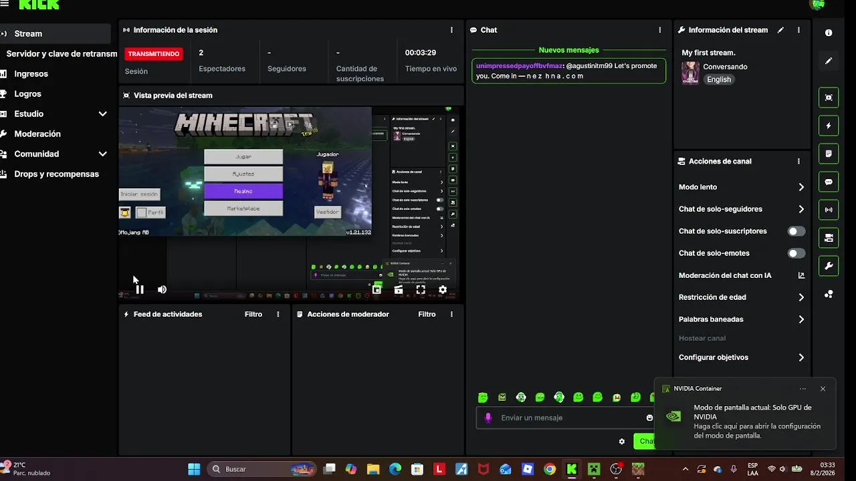Viewport: 856px width, 481px height.
Task: Mute the stream preview volume
Action: pyautogui.click(x=162, y=289)
